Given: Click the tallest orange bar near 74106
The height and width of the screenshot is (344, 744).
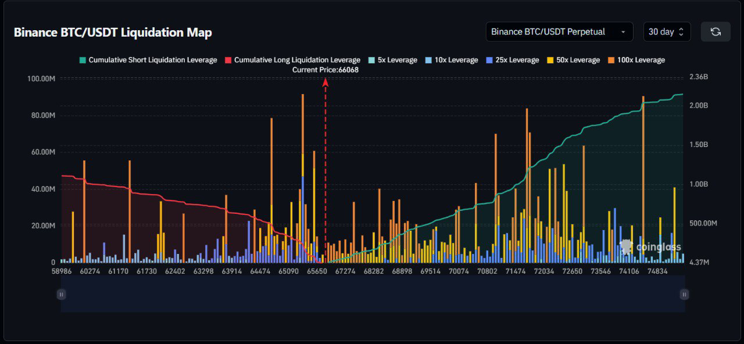Looking at the screenshot, I should [643, 174].
